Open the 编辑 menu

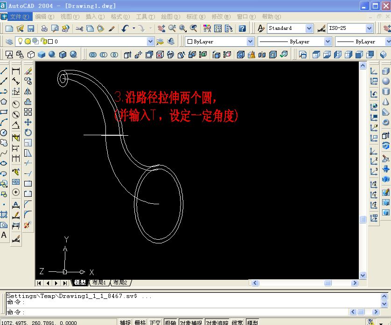45,17
